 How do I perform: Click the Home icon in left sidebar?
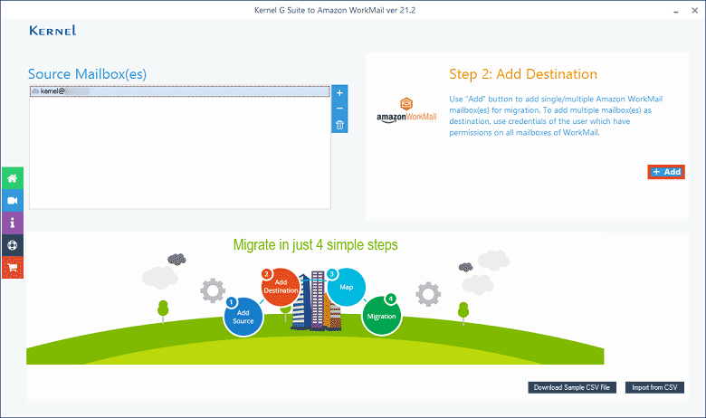coord(13,178)
